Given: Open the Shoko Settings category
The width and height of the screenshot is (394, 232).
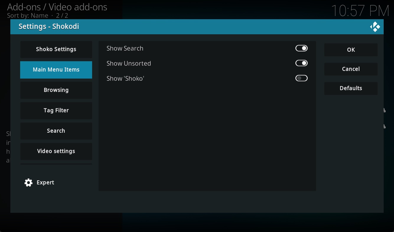Looking at the screenshot, I should click(56, 49).
